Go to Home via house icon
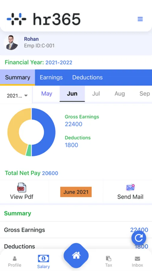152x271 pixels. tap(76, 255)
